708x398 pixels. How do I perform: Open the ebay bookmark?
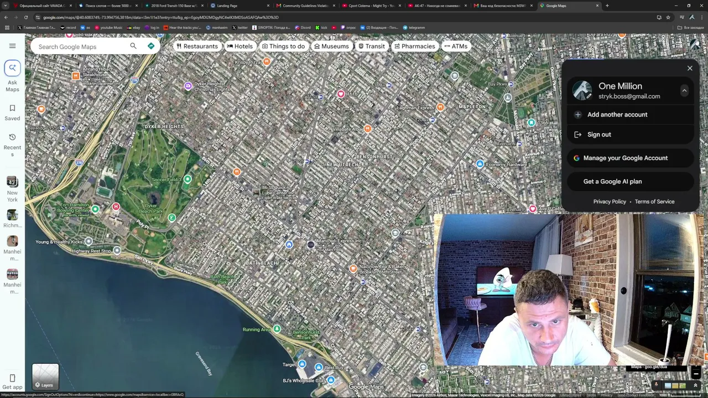pyautogui.click(x=134, y=28)
